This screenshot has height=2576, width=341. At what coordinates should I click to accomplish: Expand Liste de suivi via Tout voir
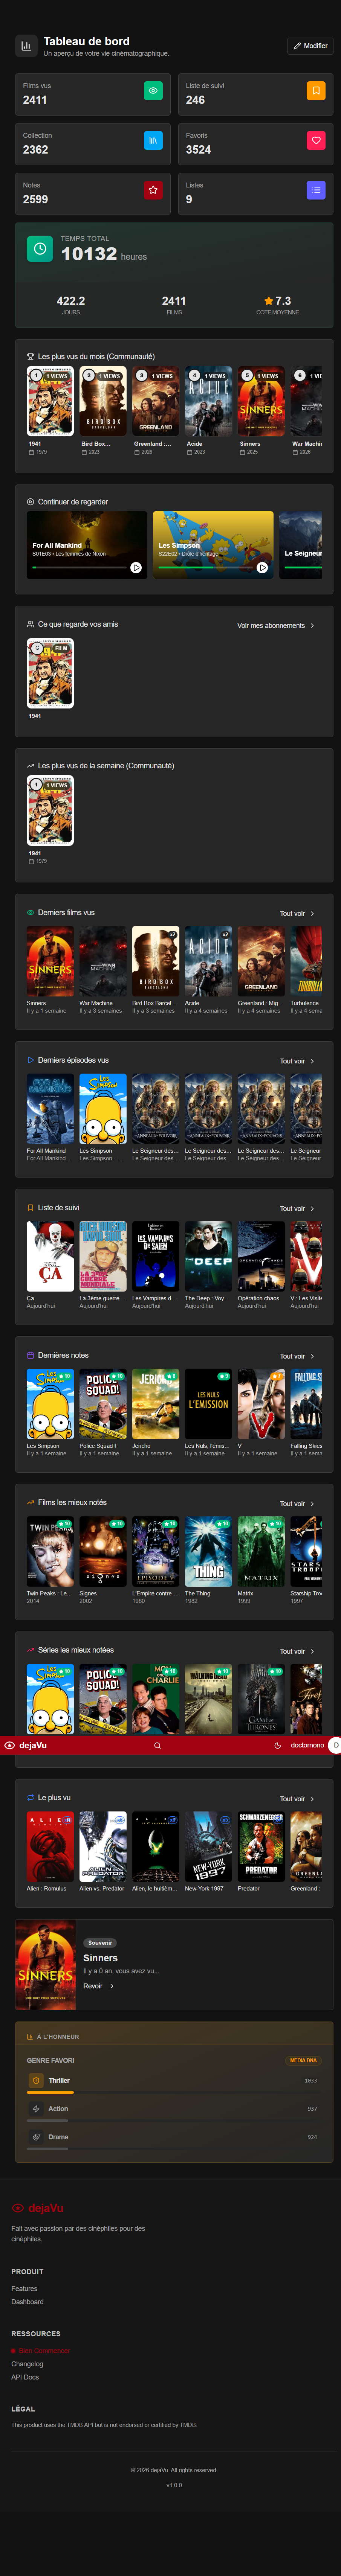pyautogui.click(x=296, y=1208)
